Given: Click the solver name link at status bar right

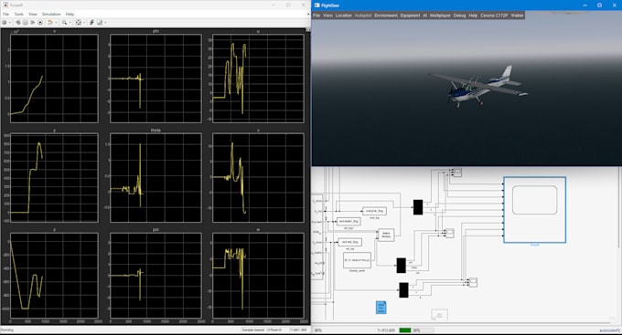Looking at the screenshot, I should point(609,330).
